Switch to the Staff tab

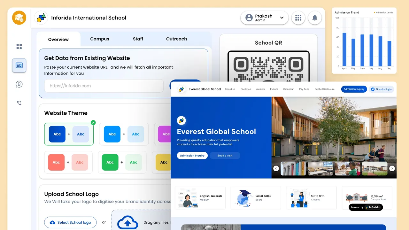pos(138,39)
